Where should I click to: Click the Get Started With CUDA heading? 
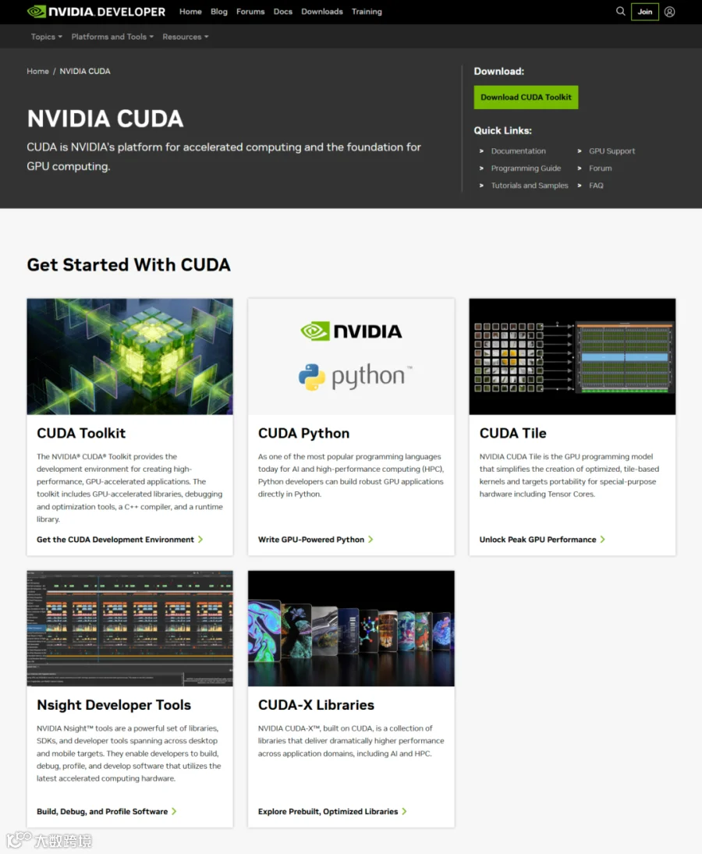coord(129,264)
